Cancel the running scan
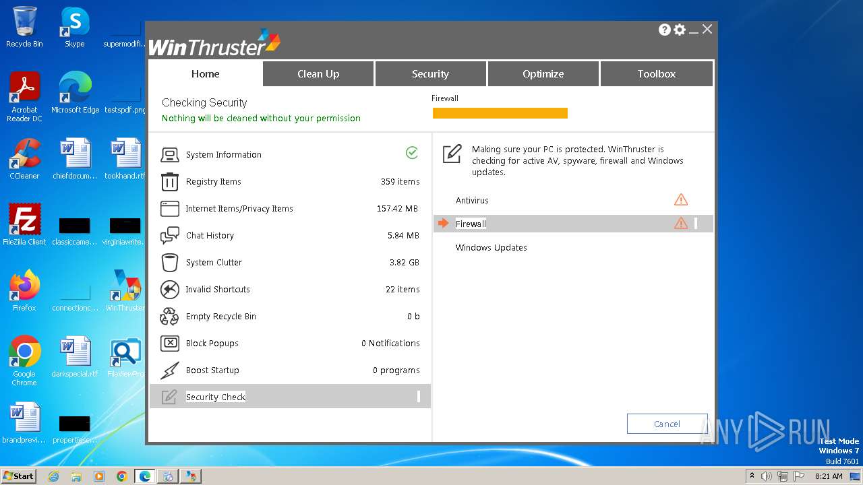The height and width of the screenshot is (485, 863). point(667,424)
